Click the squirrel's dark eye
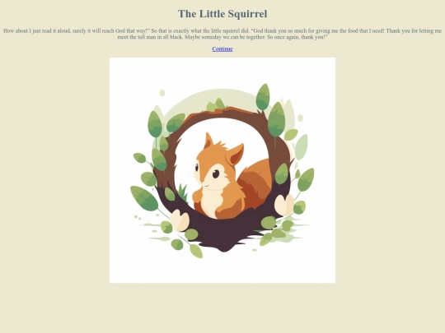This screenshot has width=445, height=333. click(216, 173)
